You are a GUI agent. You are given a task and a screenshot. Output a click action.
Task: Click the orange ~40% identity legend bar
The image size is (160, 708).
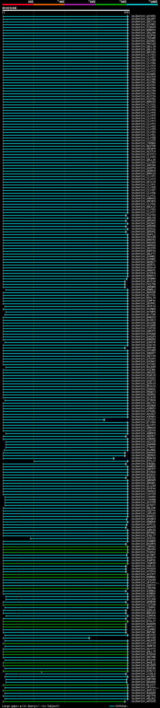coord(49,5)
